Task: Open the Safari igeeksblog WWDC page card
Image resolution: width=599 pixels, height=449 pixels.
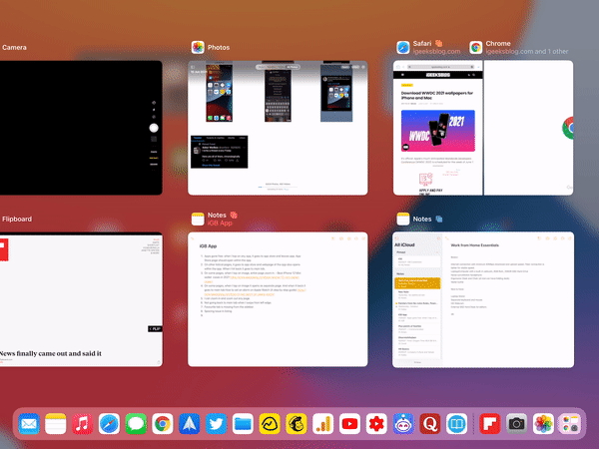Action: pyautogui.click(x=438, y=128)
